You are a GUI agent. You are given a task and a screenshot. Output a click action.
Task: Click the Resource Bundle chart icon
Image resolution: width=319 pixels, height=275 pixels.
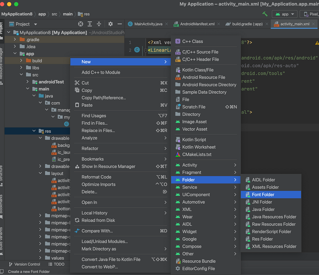pyautogui.click(x=178, y=261)
